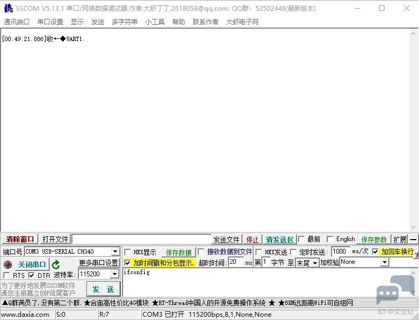Enable the HEX显示 checkbox
Screen dimensions: 419x320
click(x=127, y=252)
